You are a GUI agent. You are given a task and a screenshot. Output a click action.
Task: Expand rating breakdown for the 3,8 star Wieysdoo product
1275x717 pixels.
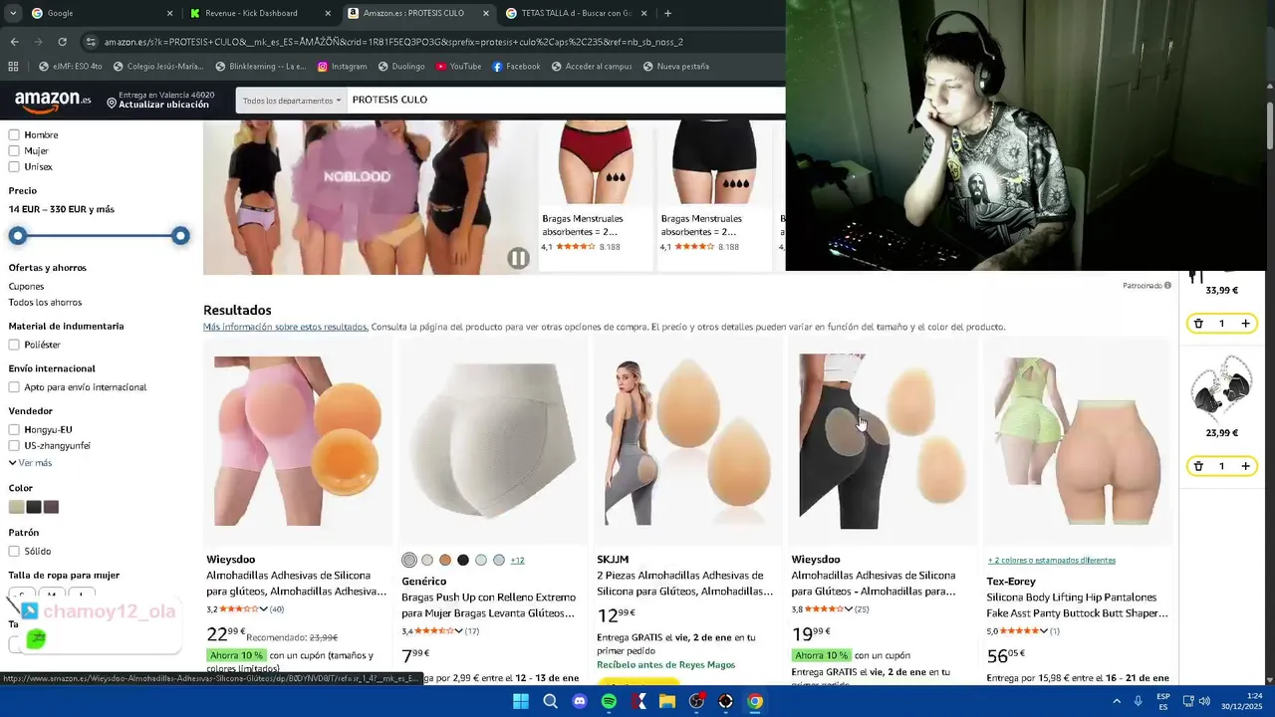point(849,609)
